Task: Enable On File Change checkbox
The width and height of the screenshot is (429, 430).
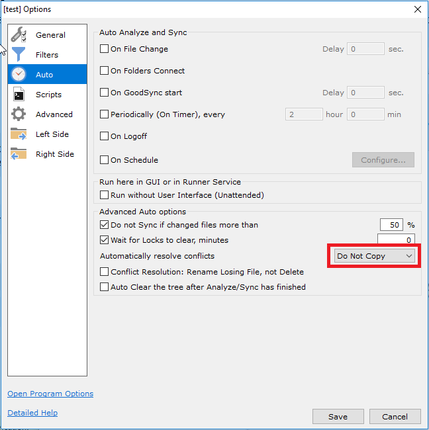Action: [x=104, y=49]
